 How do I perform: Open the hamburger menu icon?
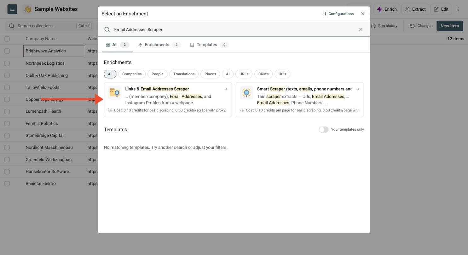point(12,9)
